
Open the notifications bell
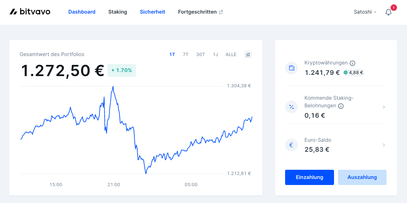click(x=388, y=12)
